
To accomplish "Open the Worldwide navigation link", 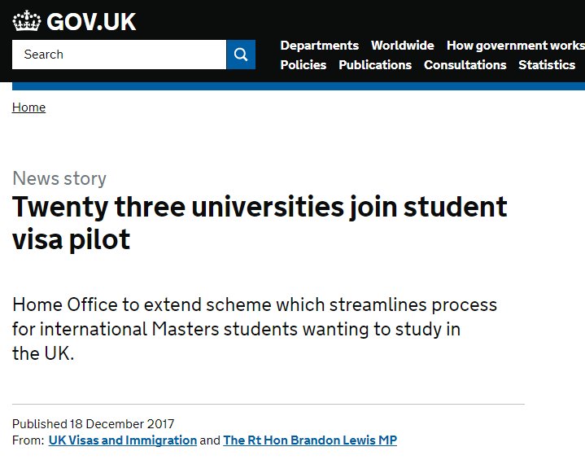I will click(x=403, y=46).
